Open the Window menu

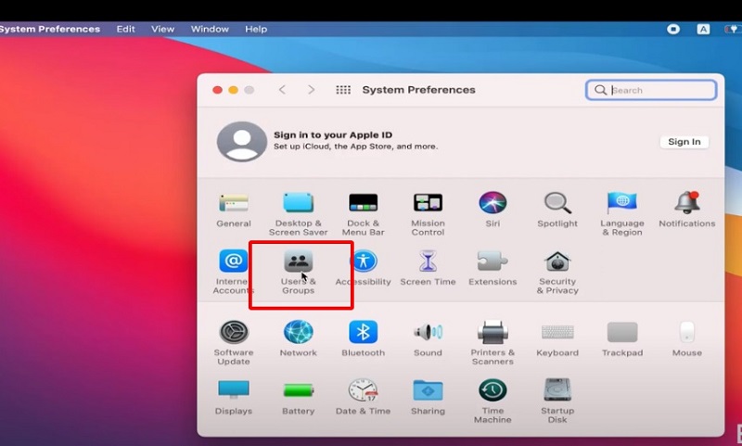click(210, 29)
